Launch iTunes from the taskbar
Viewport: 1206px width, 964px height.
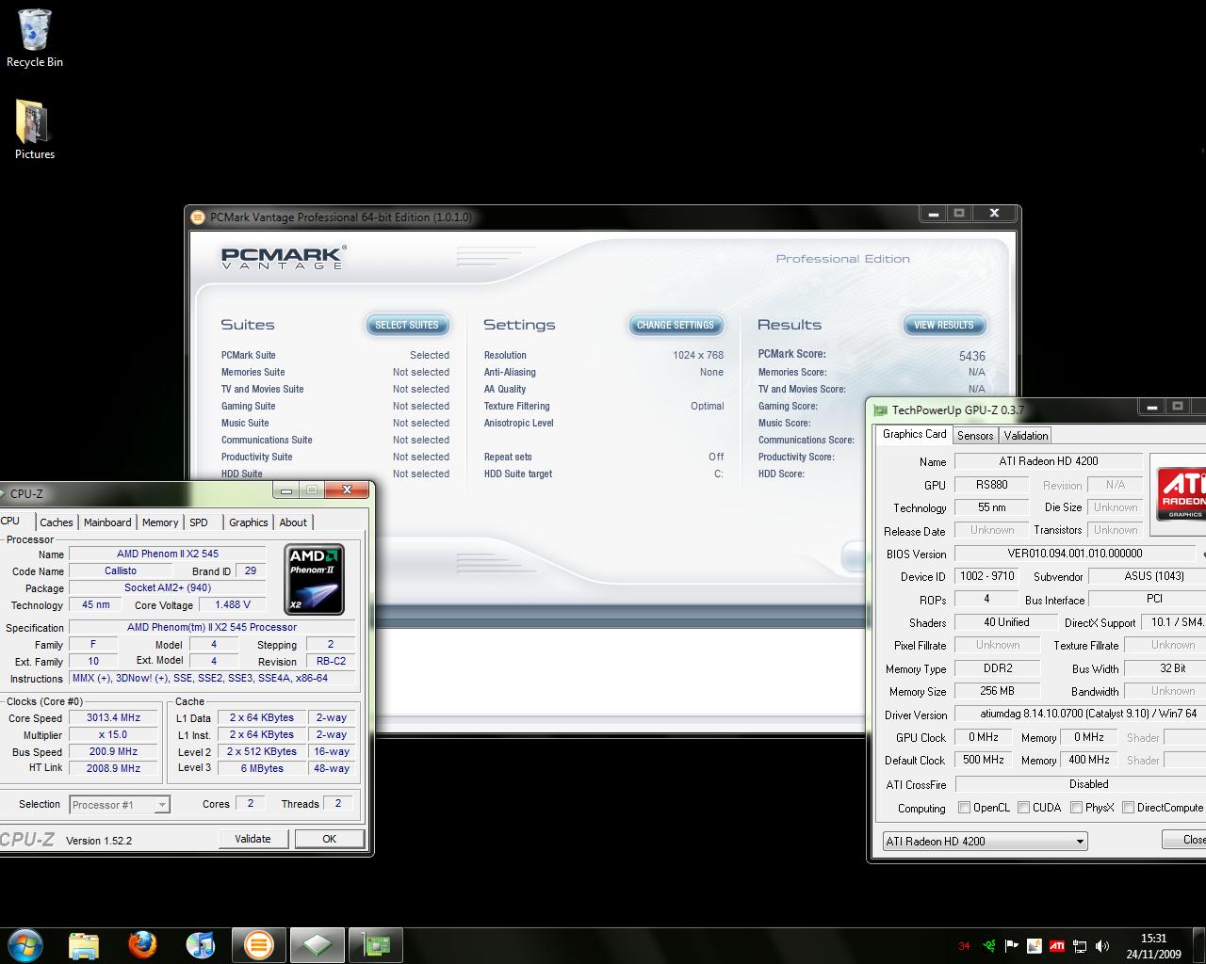pyautogui.click(x=200, y=944)
